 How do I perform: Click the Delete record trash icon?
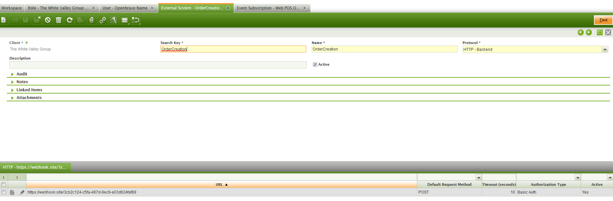point(59,20)
